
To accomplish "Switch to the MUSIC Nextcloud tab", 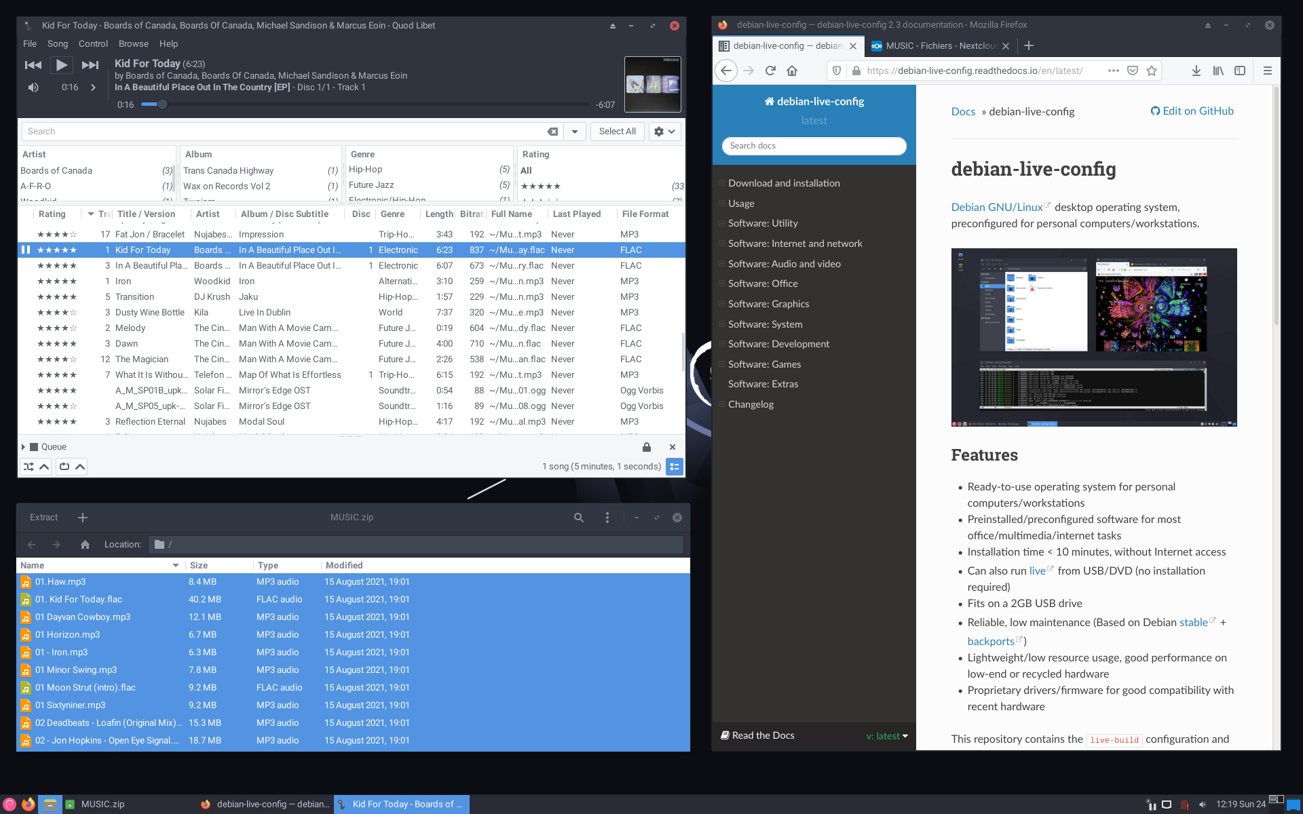I will [940, 45].
